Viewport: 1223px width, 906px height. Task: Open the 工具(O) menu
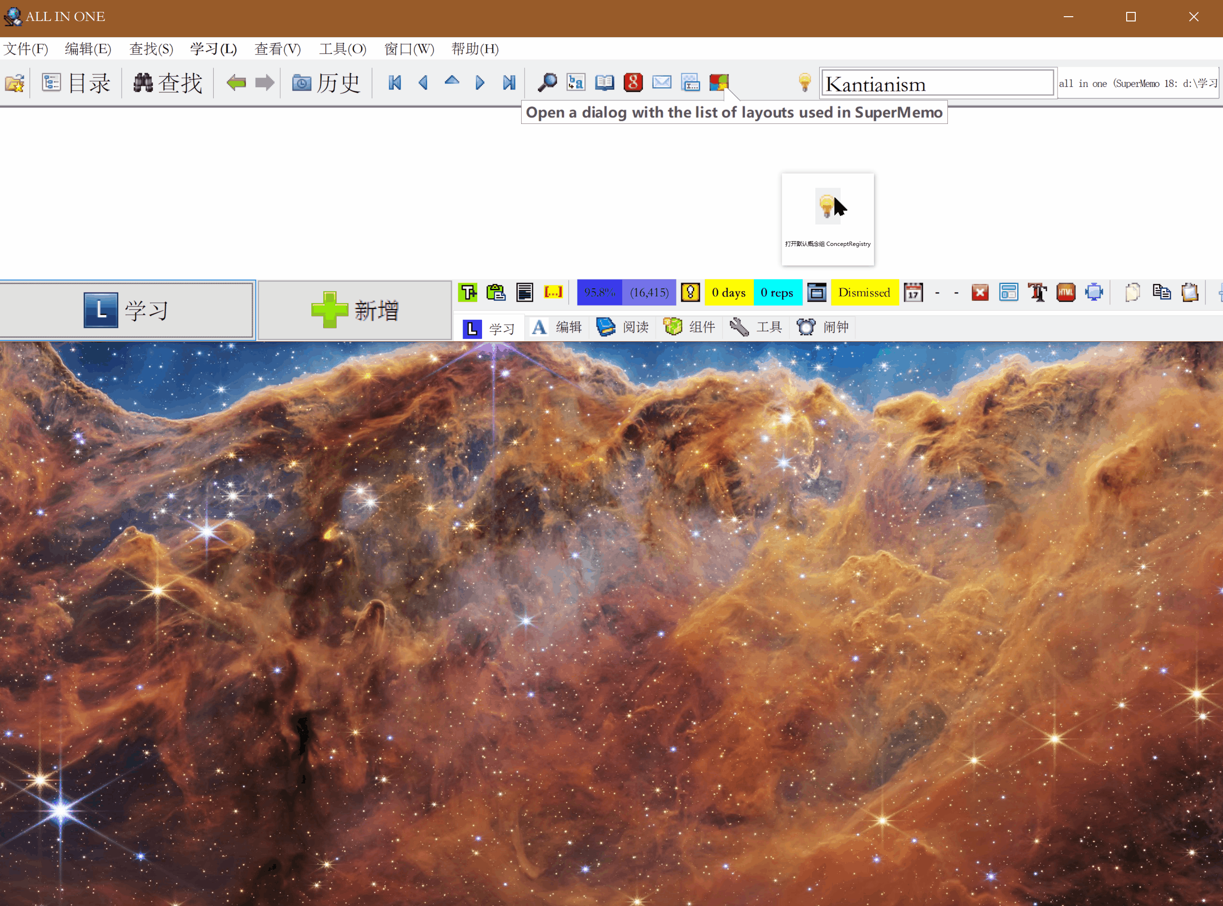(x=342, y=49)
